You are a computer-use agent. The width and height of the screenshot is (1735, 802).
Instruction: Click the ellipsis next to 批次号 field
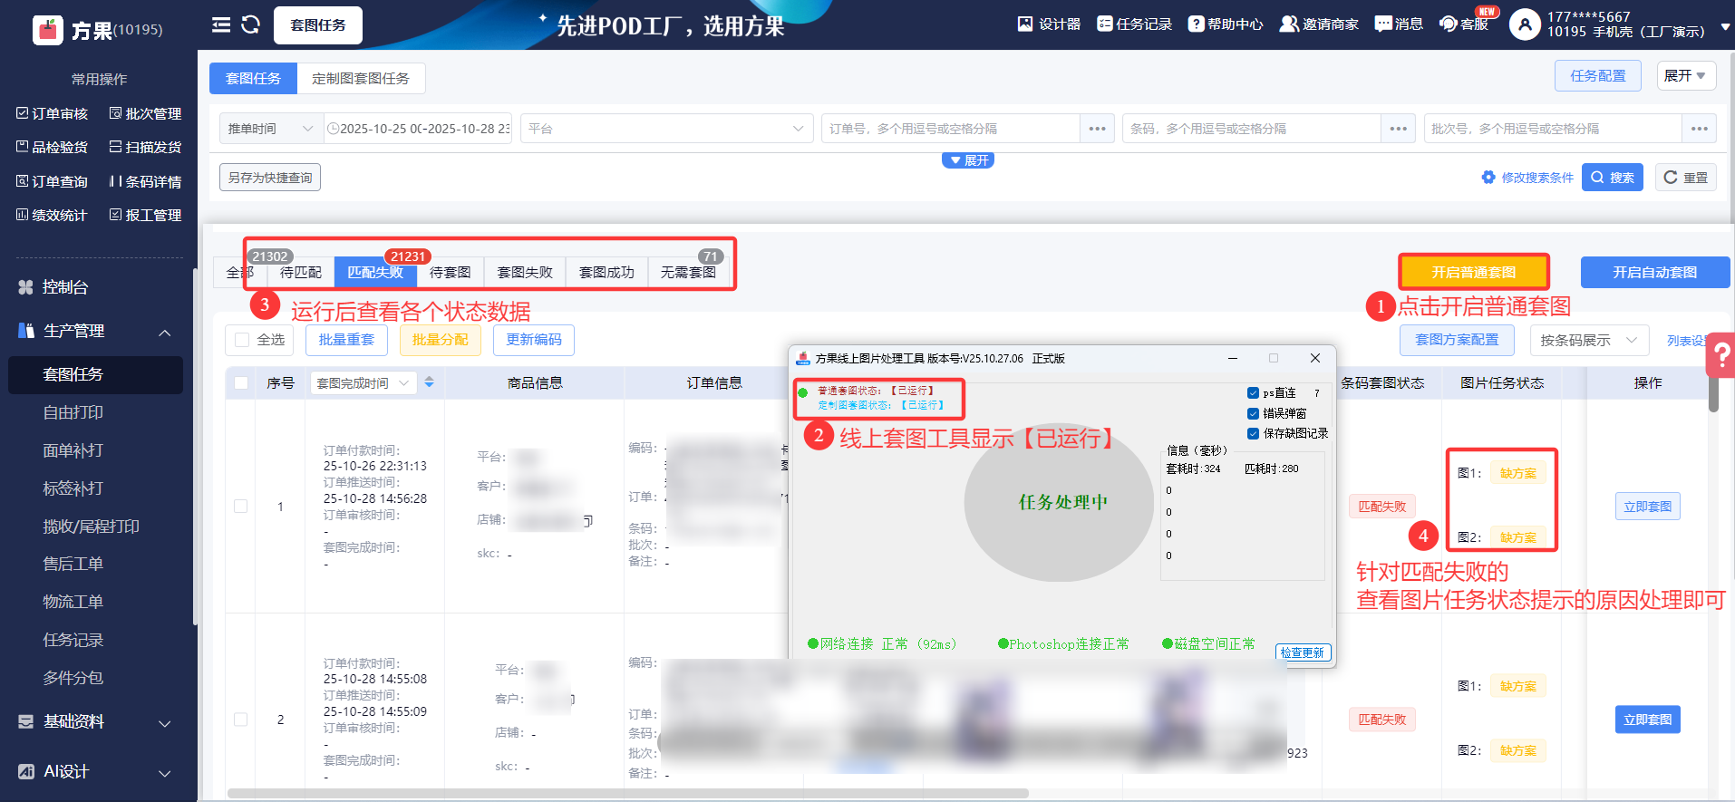pyautogui.click(x=1699, y=129)
